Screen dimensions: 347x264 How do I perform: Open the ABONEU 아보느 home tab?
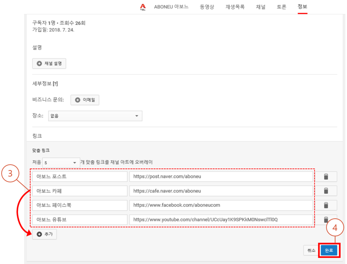pyautogui.click(x=171, y=7)
